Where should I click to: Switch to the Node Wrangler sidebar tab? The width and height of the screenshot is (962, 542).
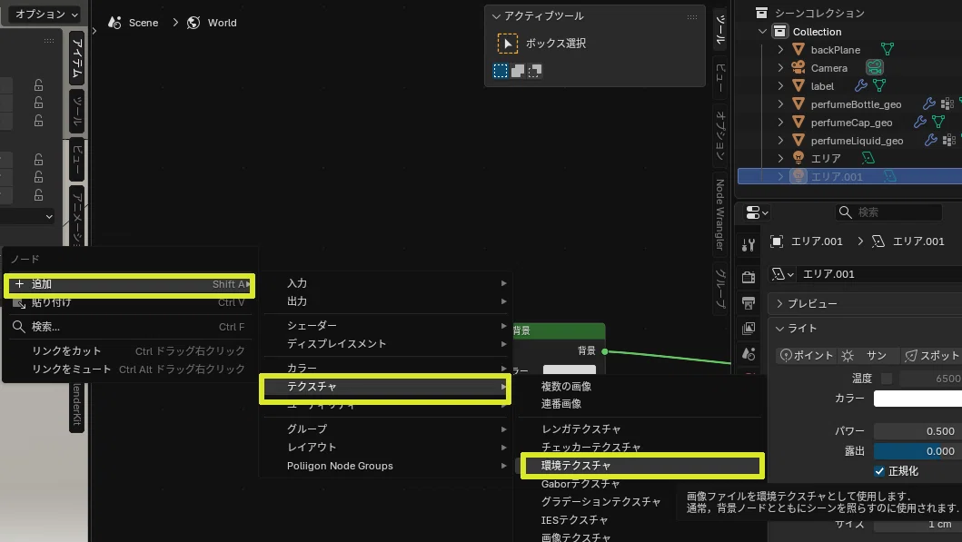click(720, 214)
